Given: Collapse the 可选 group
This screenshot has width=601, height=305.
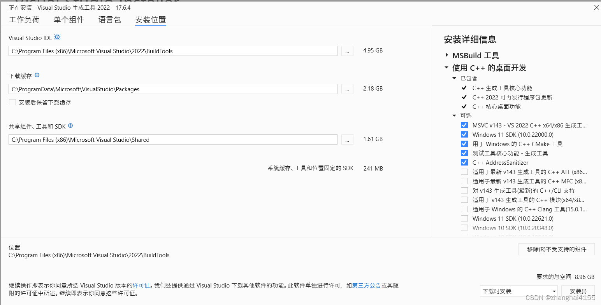Looking at the screenshot, I should (x=454, y=116).
